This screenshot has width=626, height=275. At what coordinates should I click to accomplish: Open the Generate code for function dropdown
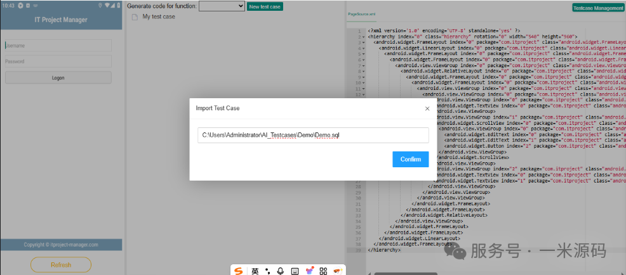coord(222,6)
